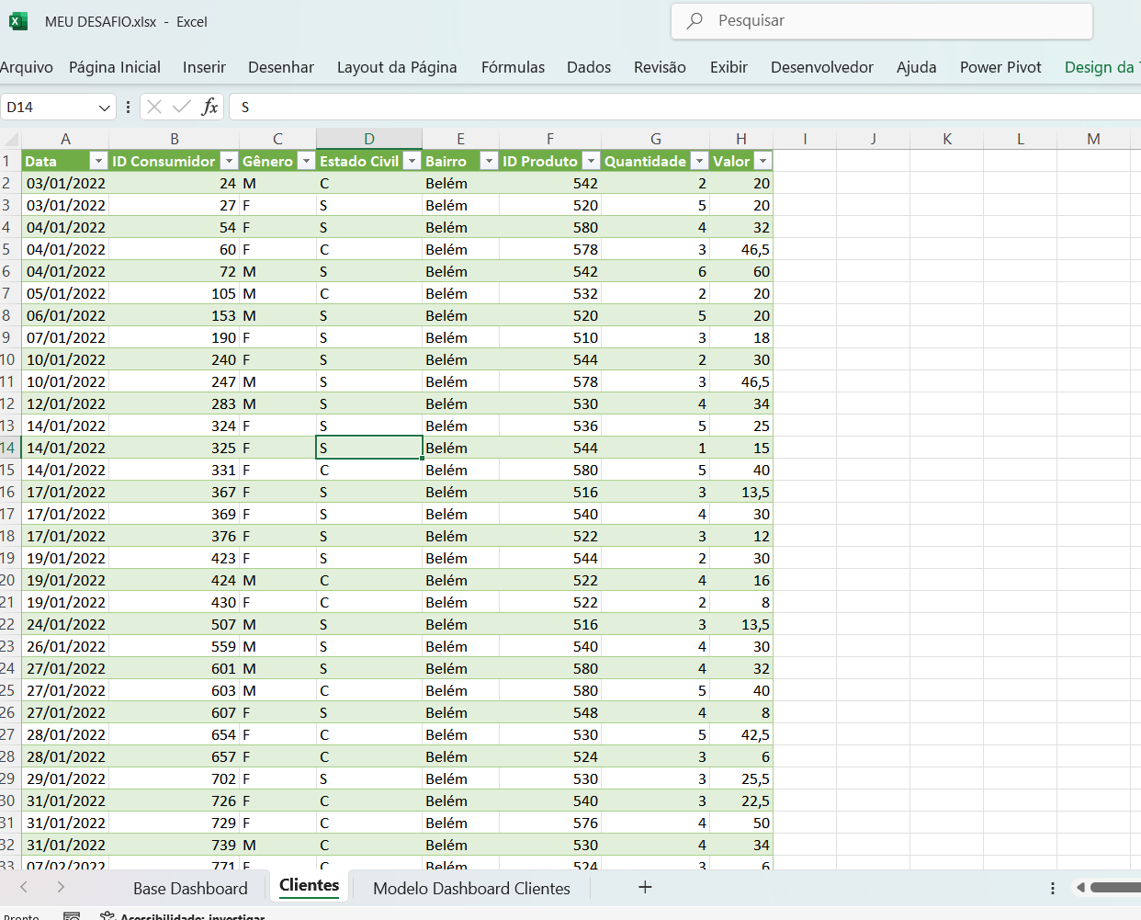Switch to the Power Pivot tab
The width and height of the screenshot is (1141, 920).
click(x=1000, y=67)
